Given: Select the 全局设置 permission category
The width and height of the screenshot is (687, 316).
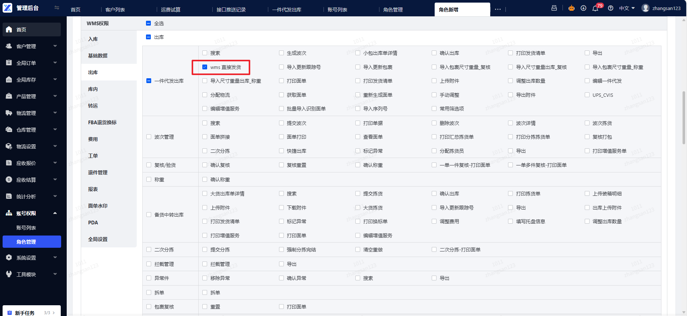Looking at the screenshot, I should tap(109, 239).
